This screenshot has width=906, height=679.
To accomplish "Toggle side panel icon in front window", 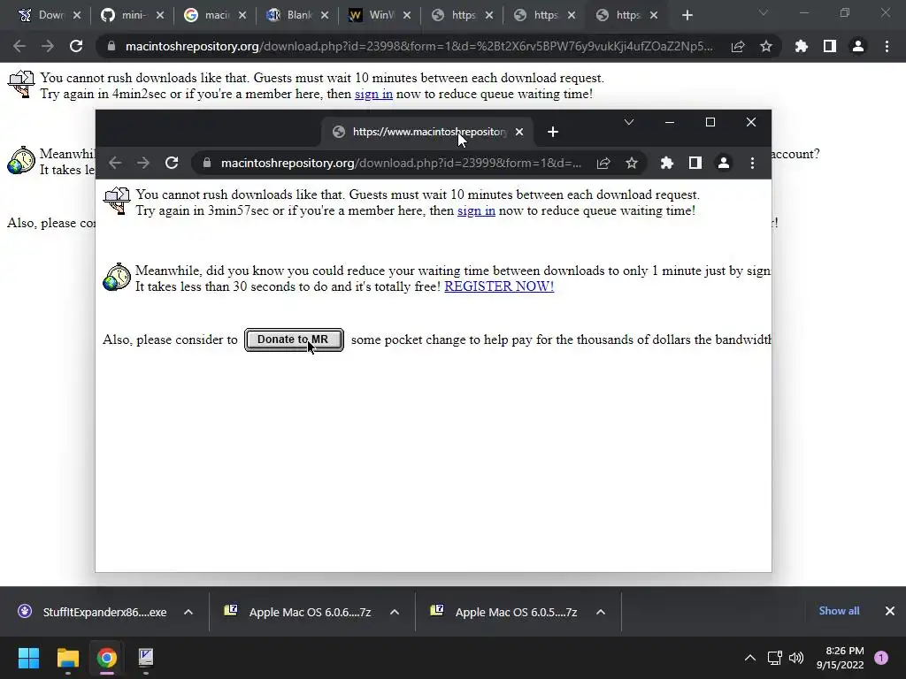I will [695, 163].
